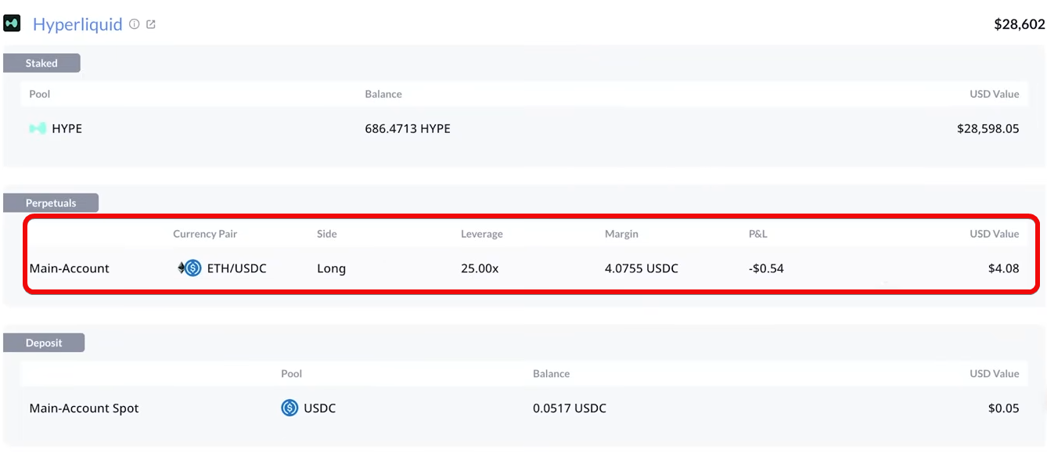This screenshot has height=460, width=1047.
Task: Click the $28,598.05 staked USD value
Action: 988,128
